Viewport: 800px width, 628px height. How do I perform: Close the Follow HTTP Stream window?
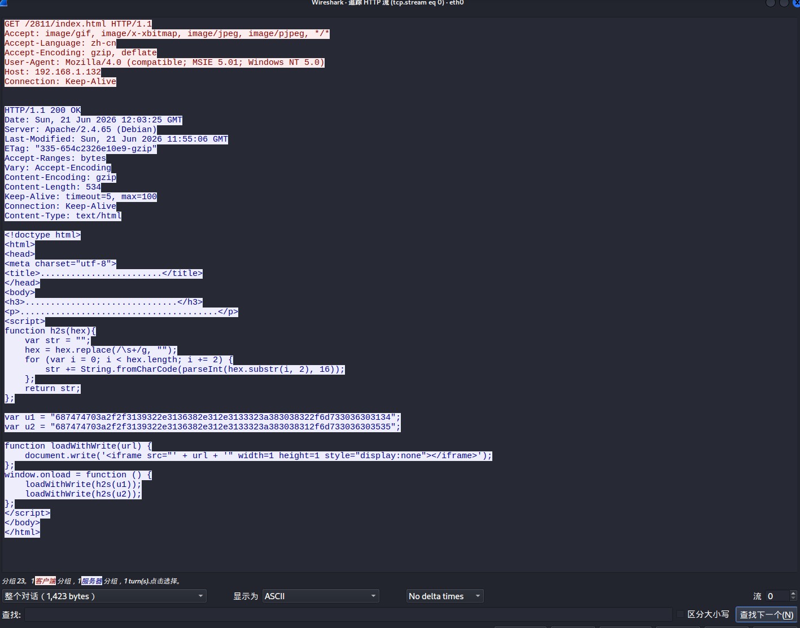tap(795, 3)
